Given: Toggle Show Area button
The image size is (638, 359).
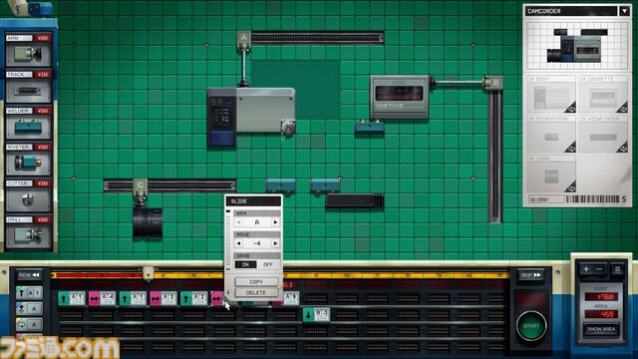Looking at the screenshot, I should click(x=601, y=329).
